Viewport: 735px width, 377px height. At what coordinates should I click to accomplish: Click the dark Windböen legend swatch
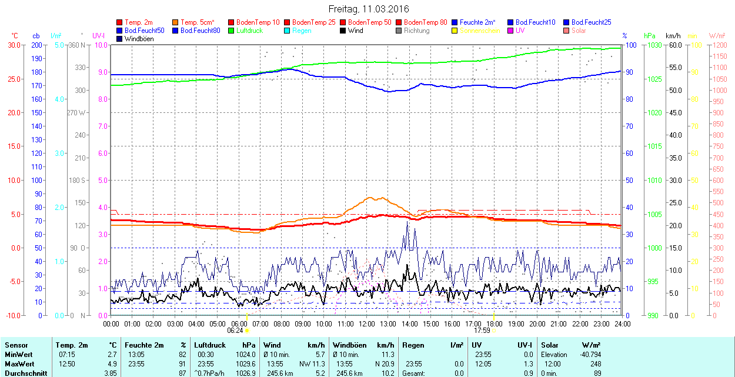[x=120, y=39]
